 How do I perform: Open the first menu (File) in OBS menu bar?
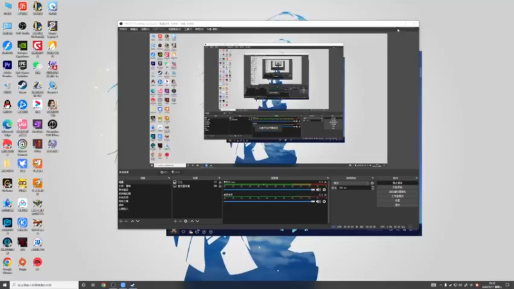(x=123, y=29)
